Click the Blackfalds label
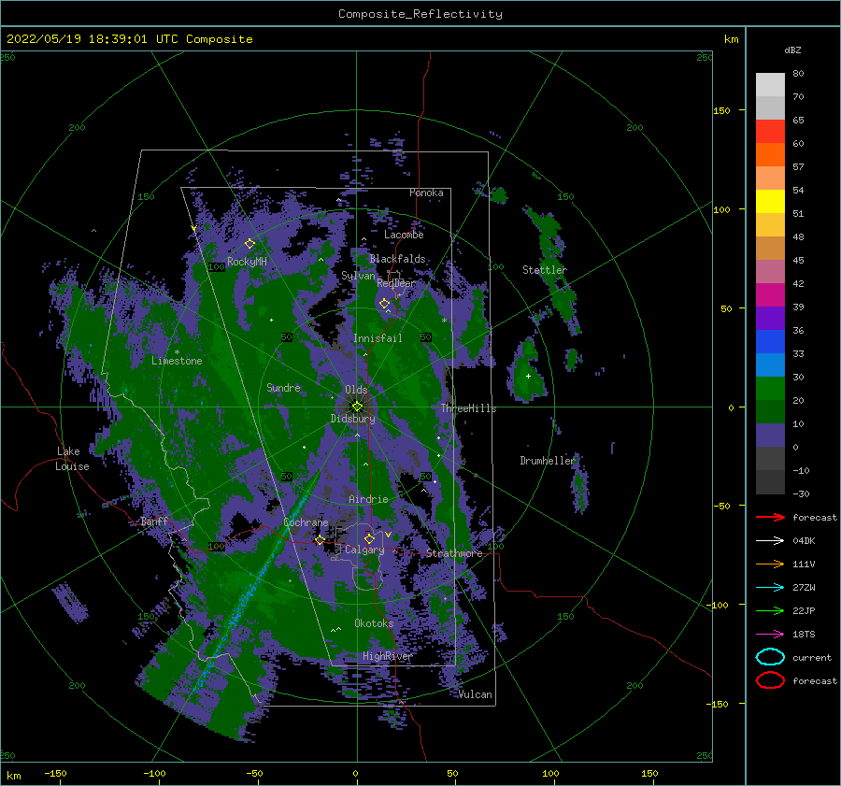 coord(397,259)
